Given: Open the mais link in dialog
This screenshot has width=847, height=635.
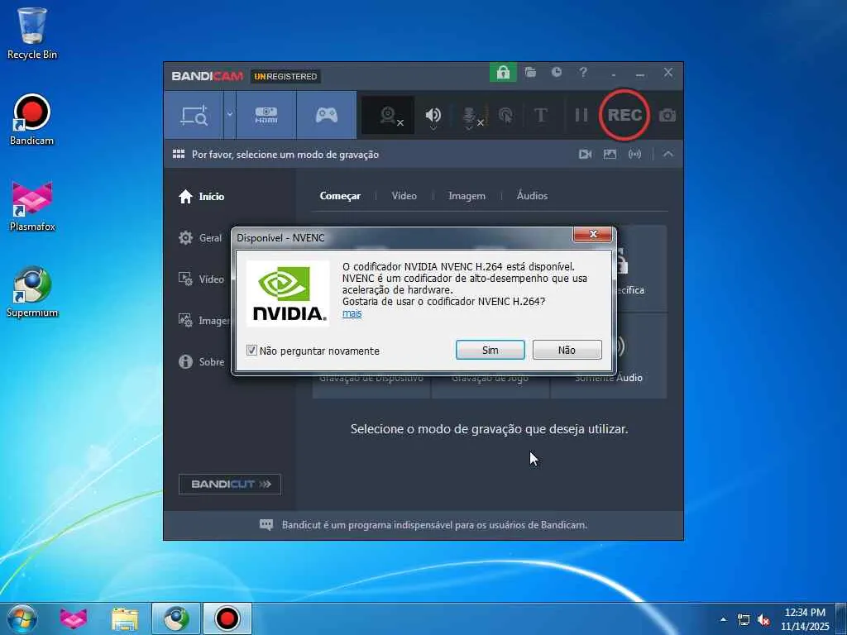Looking at the screenshot, I should click(352, 313).
